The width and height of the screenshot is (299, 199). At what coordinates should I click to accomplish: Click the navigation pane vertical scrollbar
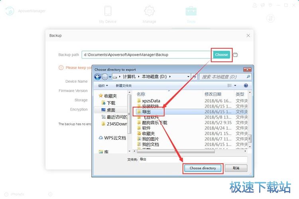click(129, 114)
